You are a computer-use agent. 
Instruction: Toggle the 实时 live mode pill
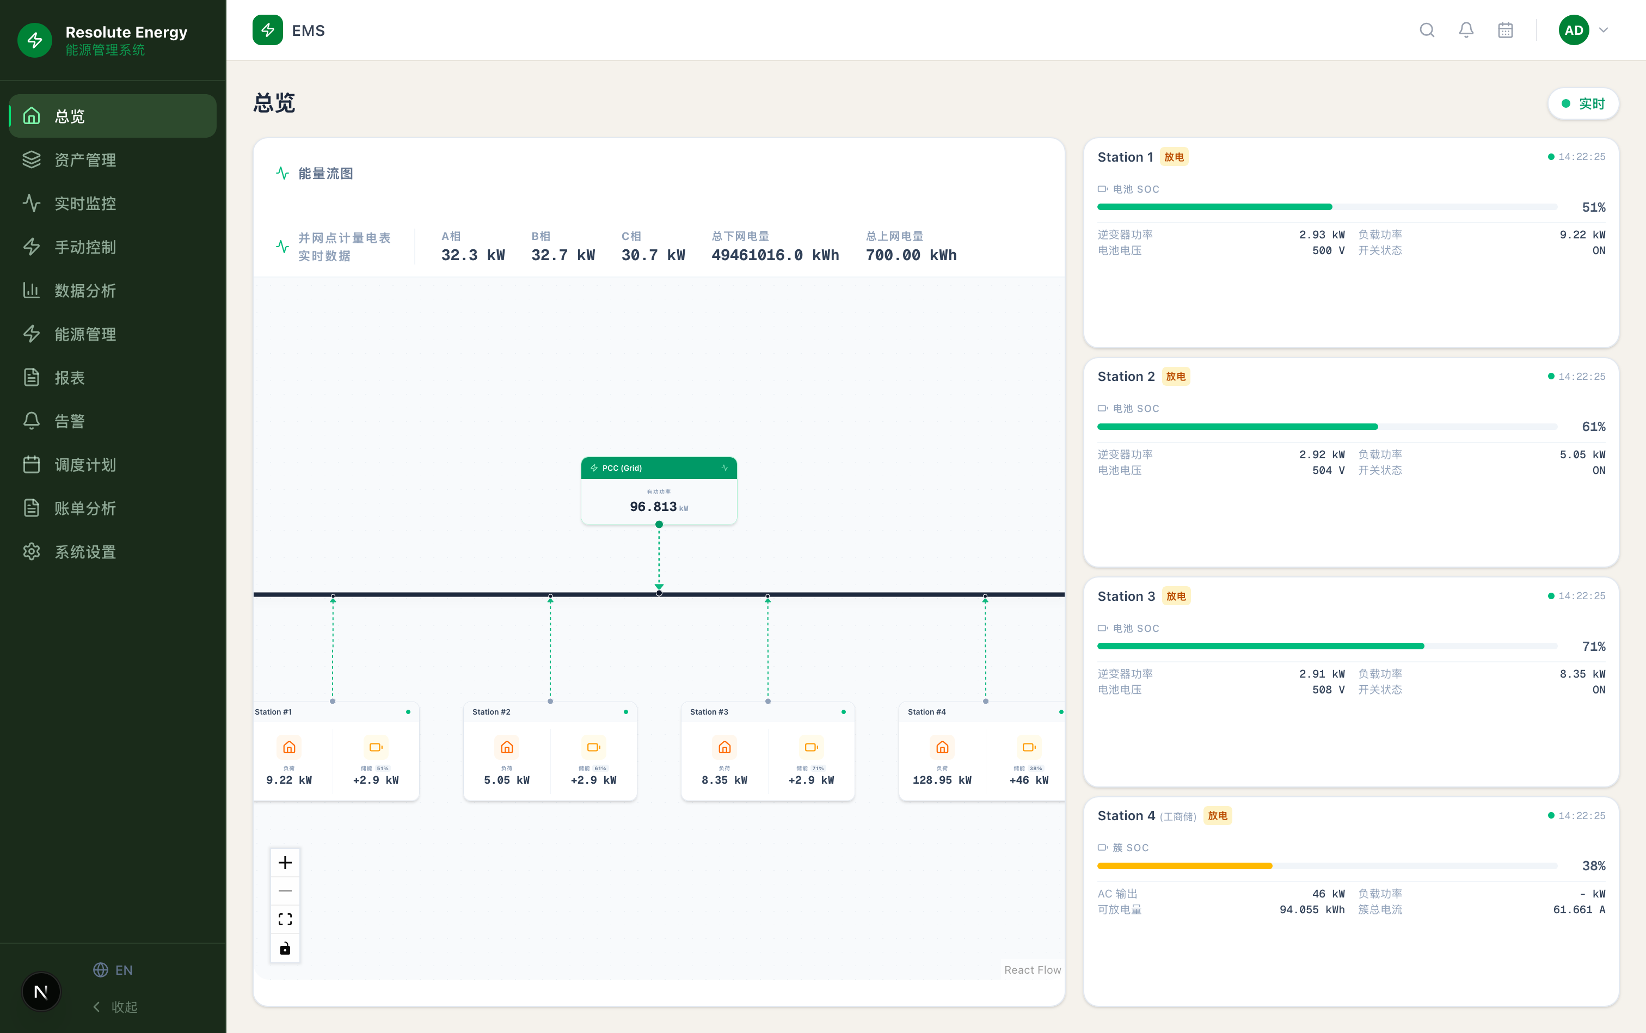1583,103
